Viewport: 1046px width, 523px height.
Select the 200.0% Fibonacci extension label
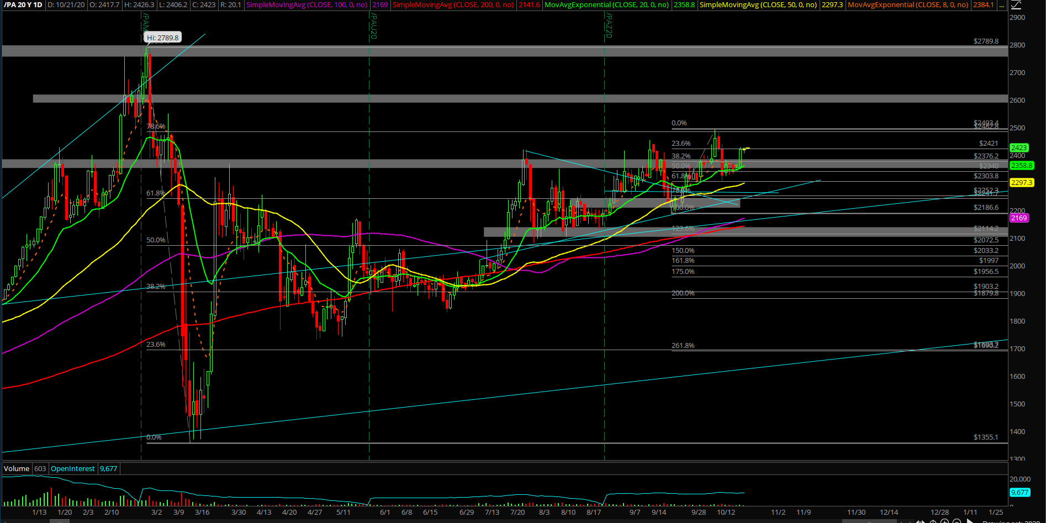[x=683, y=293]
